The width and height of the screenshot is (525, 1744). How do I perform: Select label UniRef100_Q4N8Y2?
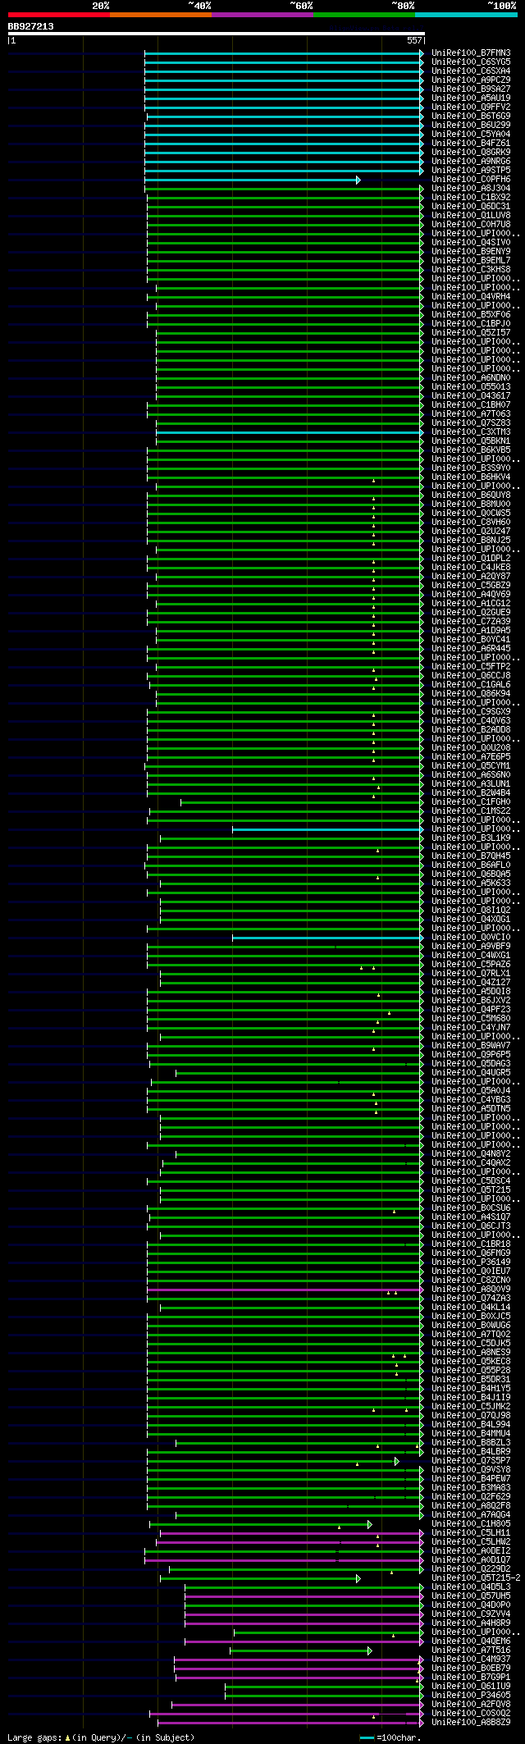pyautogui.click(x=471, y=1154)
